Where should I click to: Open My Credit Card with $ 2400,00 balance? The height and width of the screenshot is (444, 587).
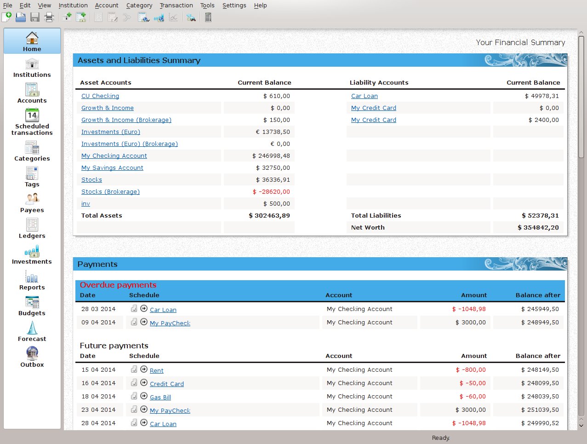coord(374,120)
